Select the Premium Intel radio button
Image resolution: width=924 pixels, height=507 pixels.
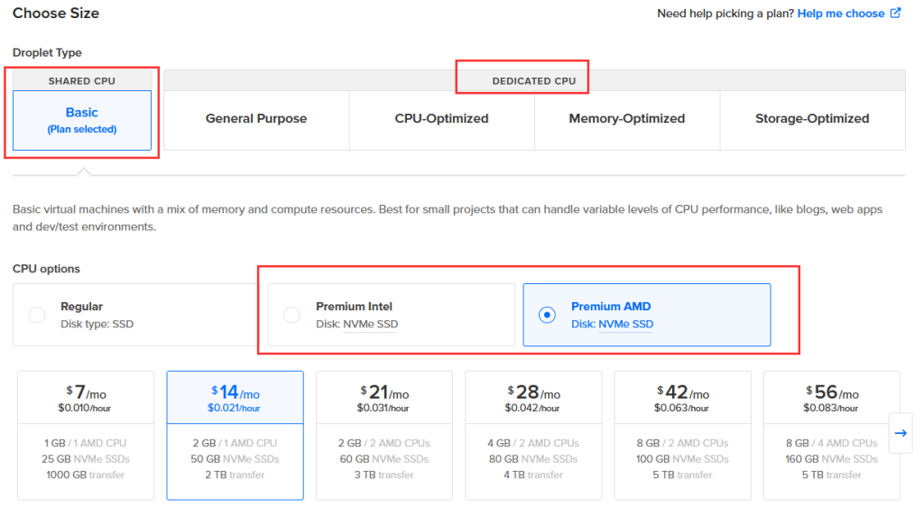pyautogui.click(x=291, y=315)
